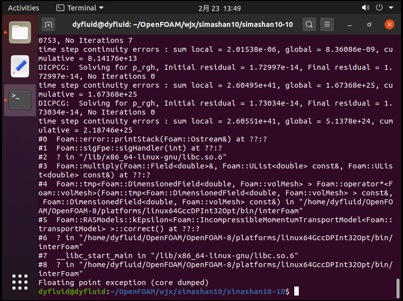The height and width of the screenshot is (301, 403).
Task: Click the terminal scrollbar thumb
Action: click(398, 288)
